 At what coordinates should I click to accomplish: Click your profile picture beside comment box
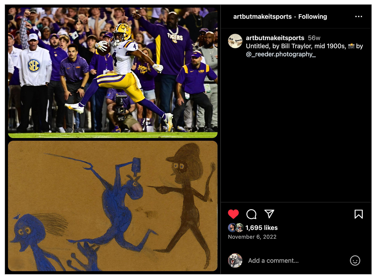(235, 260)
